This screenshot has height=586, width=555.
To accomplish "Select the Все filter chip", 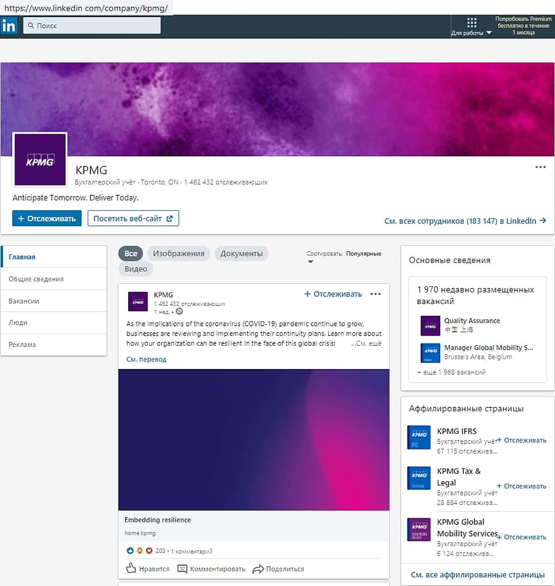I will (130, 254).
